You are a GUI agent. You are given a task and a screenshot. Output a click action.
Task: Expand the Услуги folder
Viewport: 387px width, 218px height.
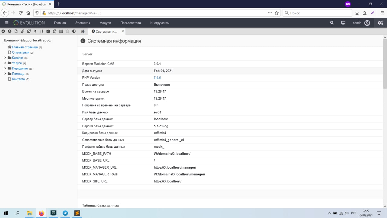[5, 63]
